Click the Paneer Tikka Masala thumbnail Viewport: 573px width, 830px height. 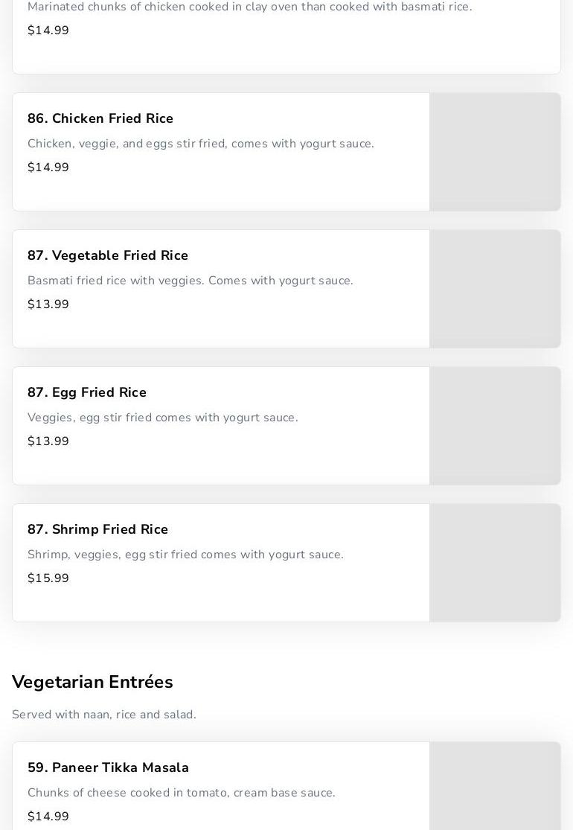point(495,786)
